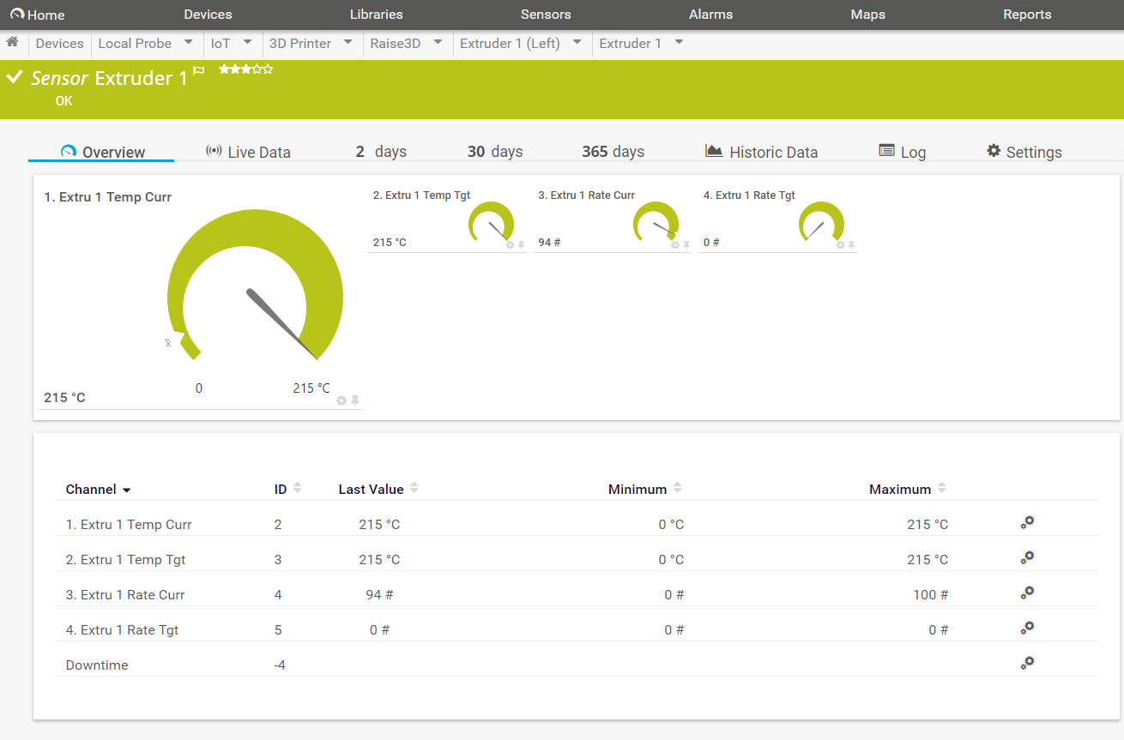The image size is (1124, 740).
Task: Edit channel settings for Extru 1 Temp Curr row
Action: [1027, 522]
